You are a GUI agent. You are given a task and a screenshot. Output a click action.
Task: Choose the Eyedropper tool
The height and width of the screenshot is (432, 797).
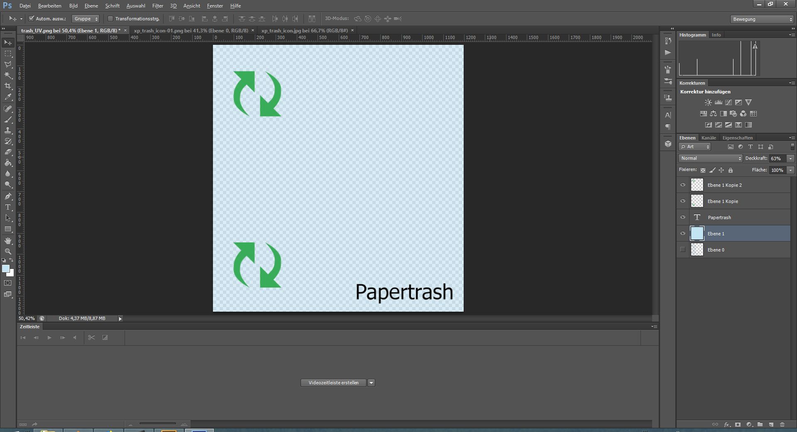coord(8,97)
